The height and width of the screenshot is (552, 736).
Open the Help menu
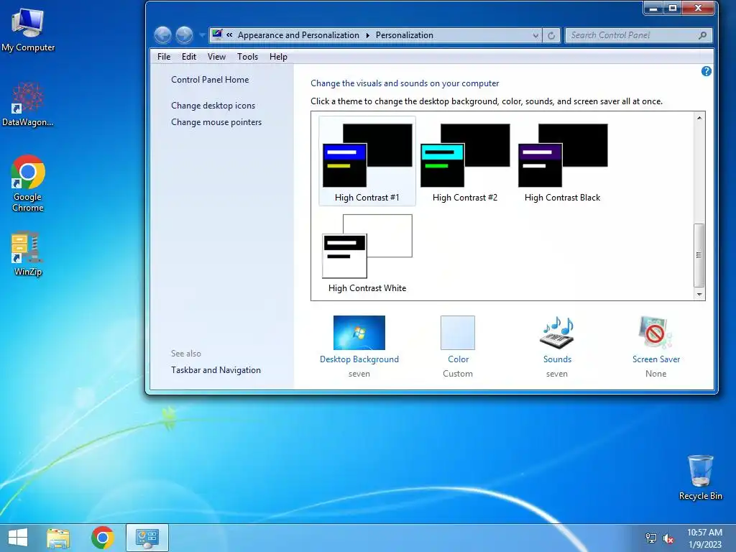point(278,57)
